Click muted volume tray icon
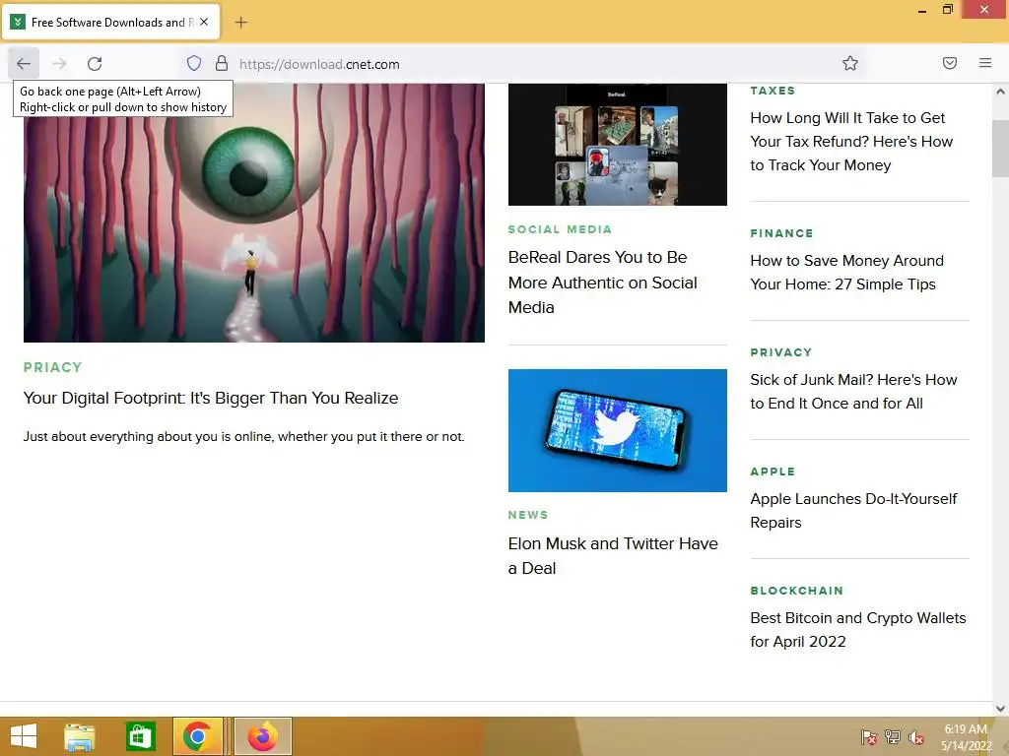Viewport: 1009px width, 756px height. [x=916, y=737]
